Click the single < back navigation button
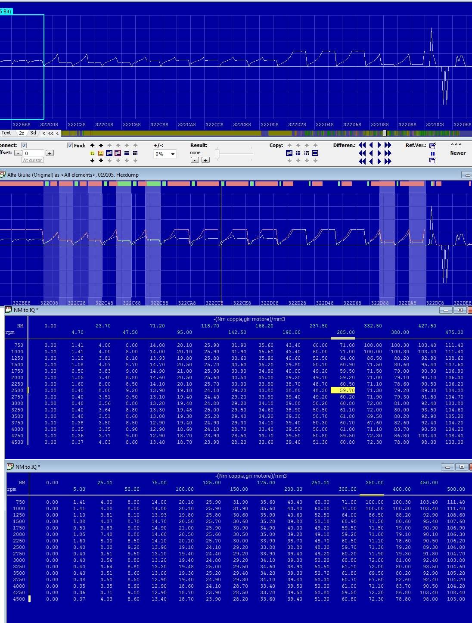Screen dimensions: 472x623 pyautogui.click(x=57, y=134)
